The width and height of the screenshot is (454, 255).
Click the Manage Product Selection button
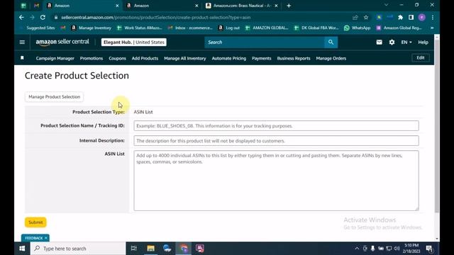tap(54, 97)
